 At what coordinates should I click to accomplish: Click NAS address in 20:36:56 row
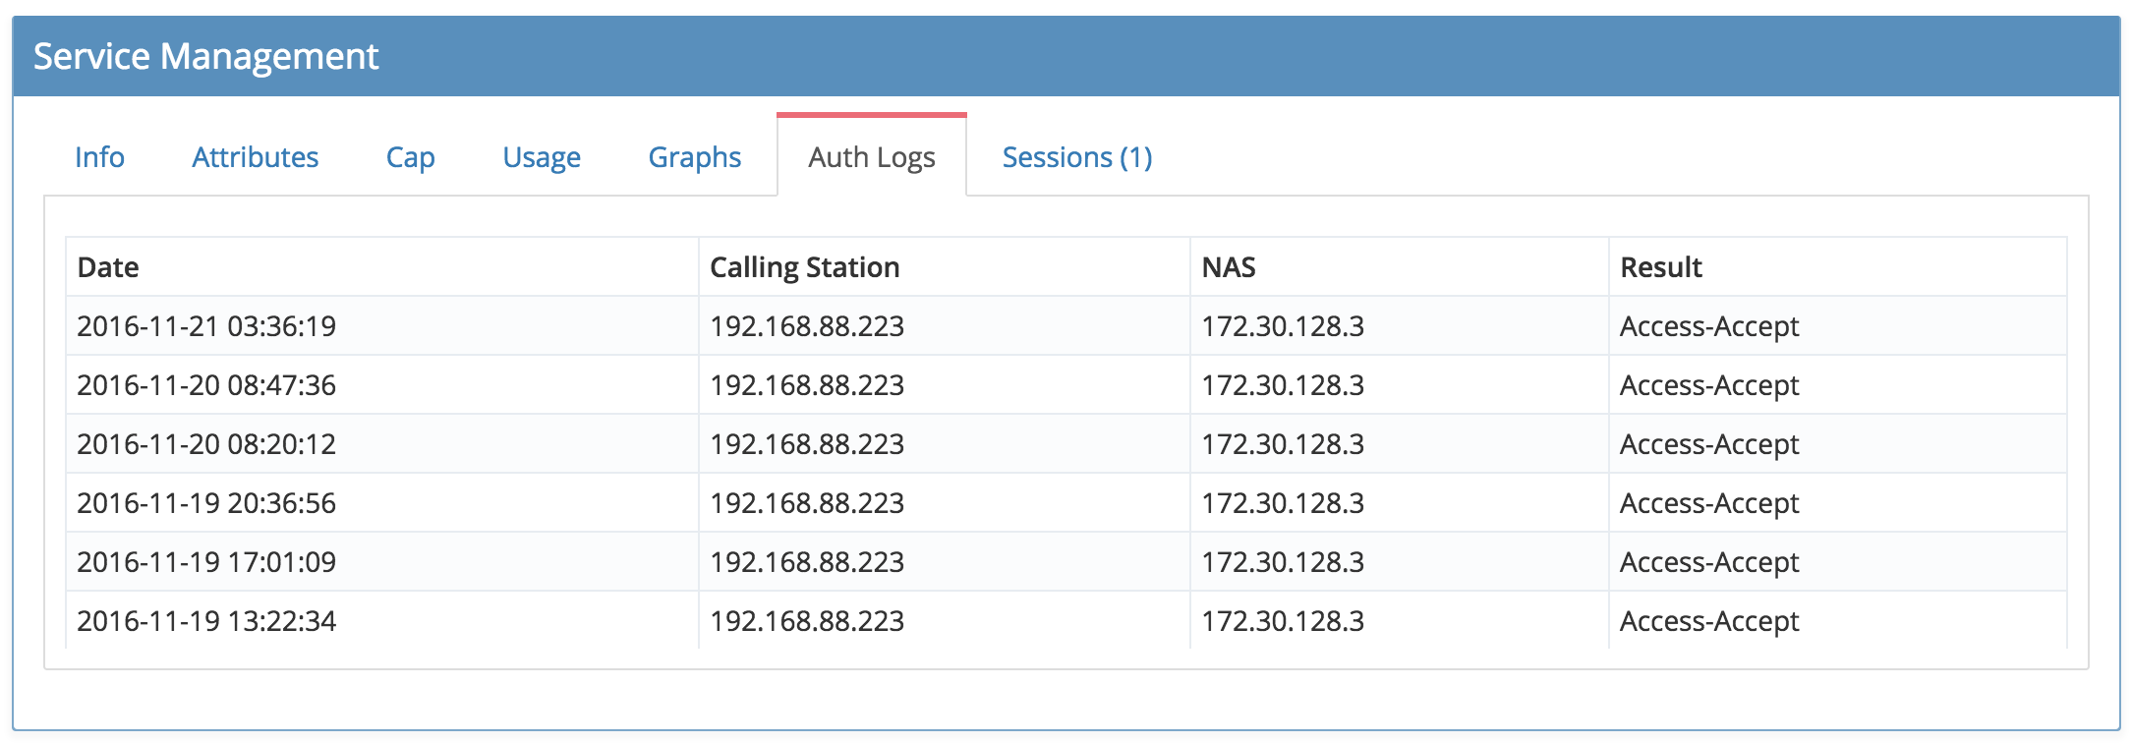point(1283,503)
